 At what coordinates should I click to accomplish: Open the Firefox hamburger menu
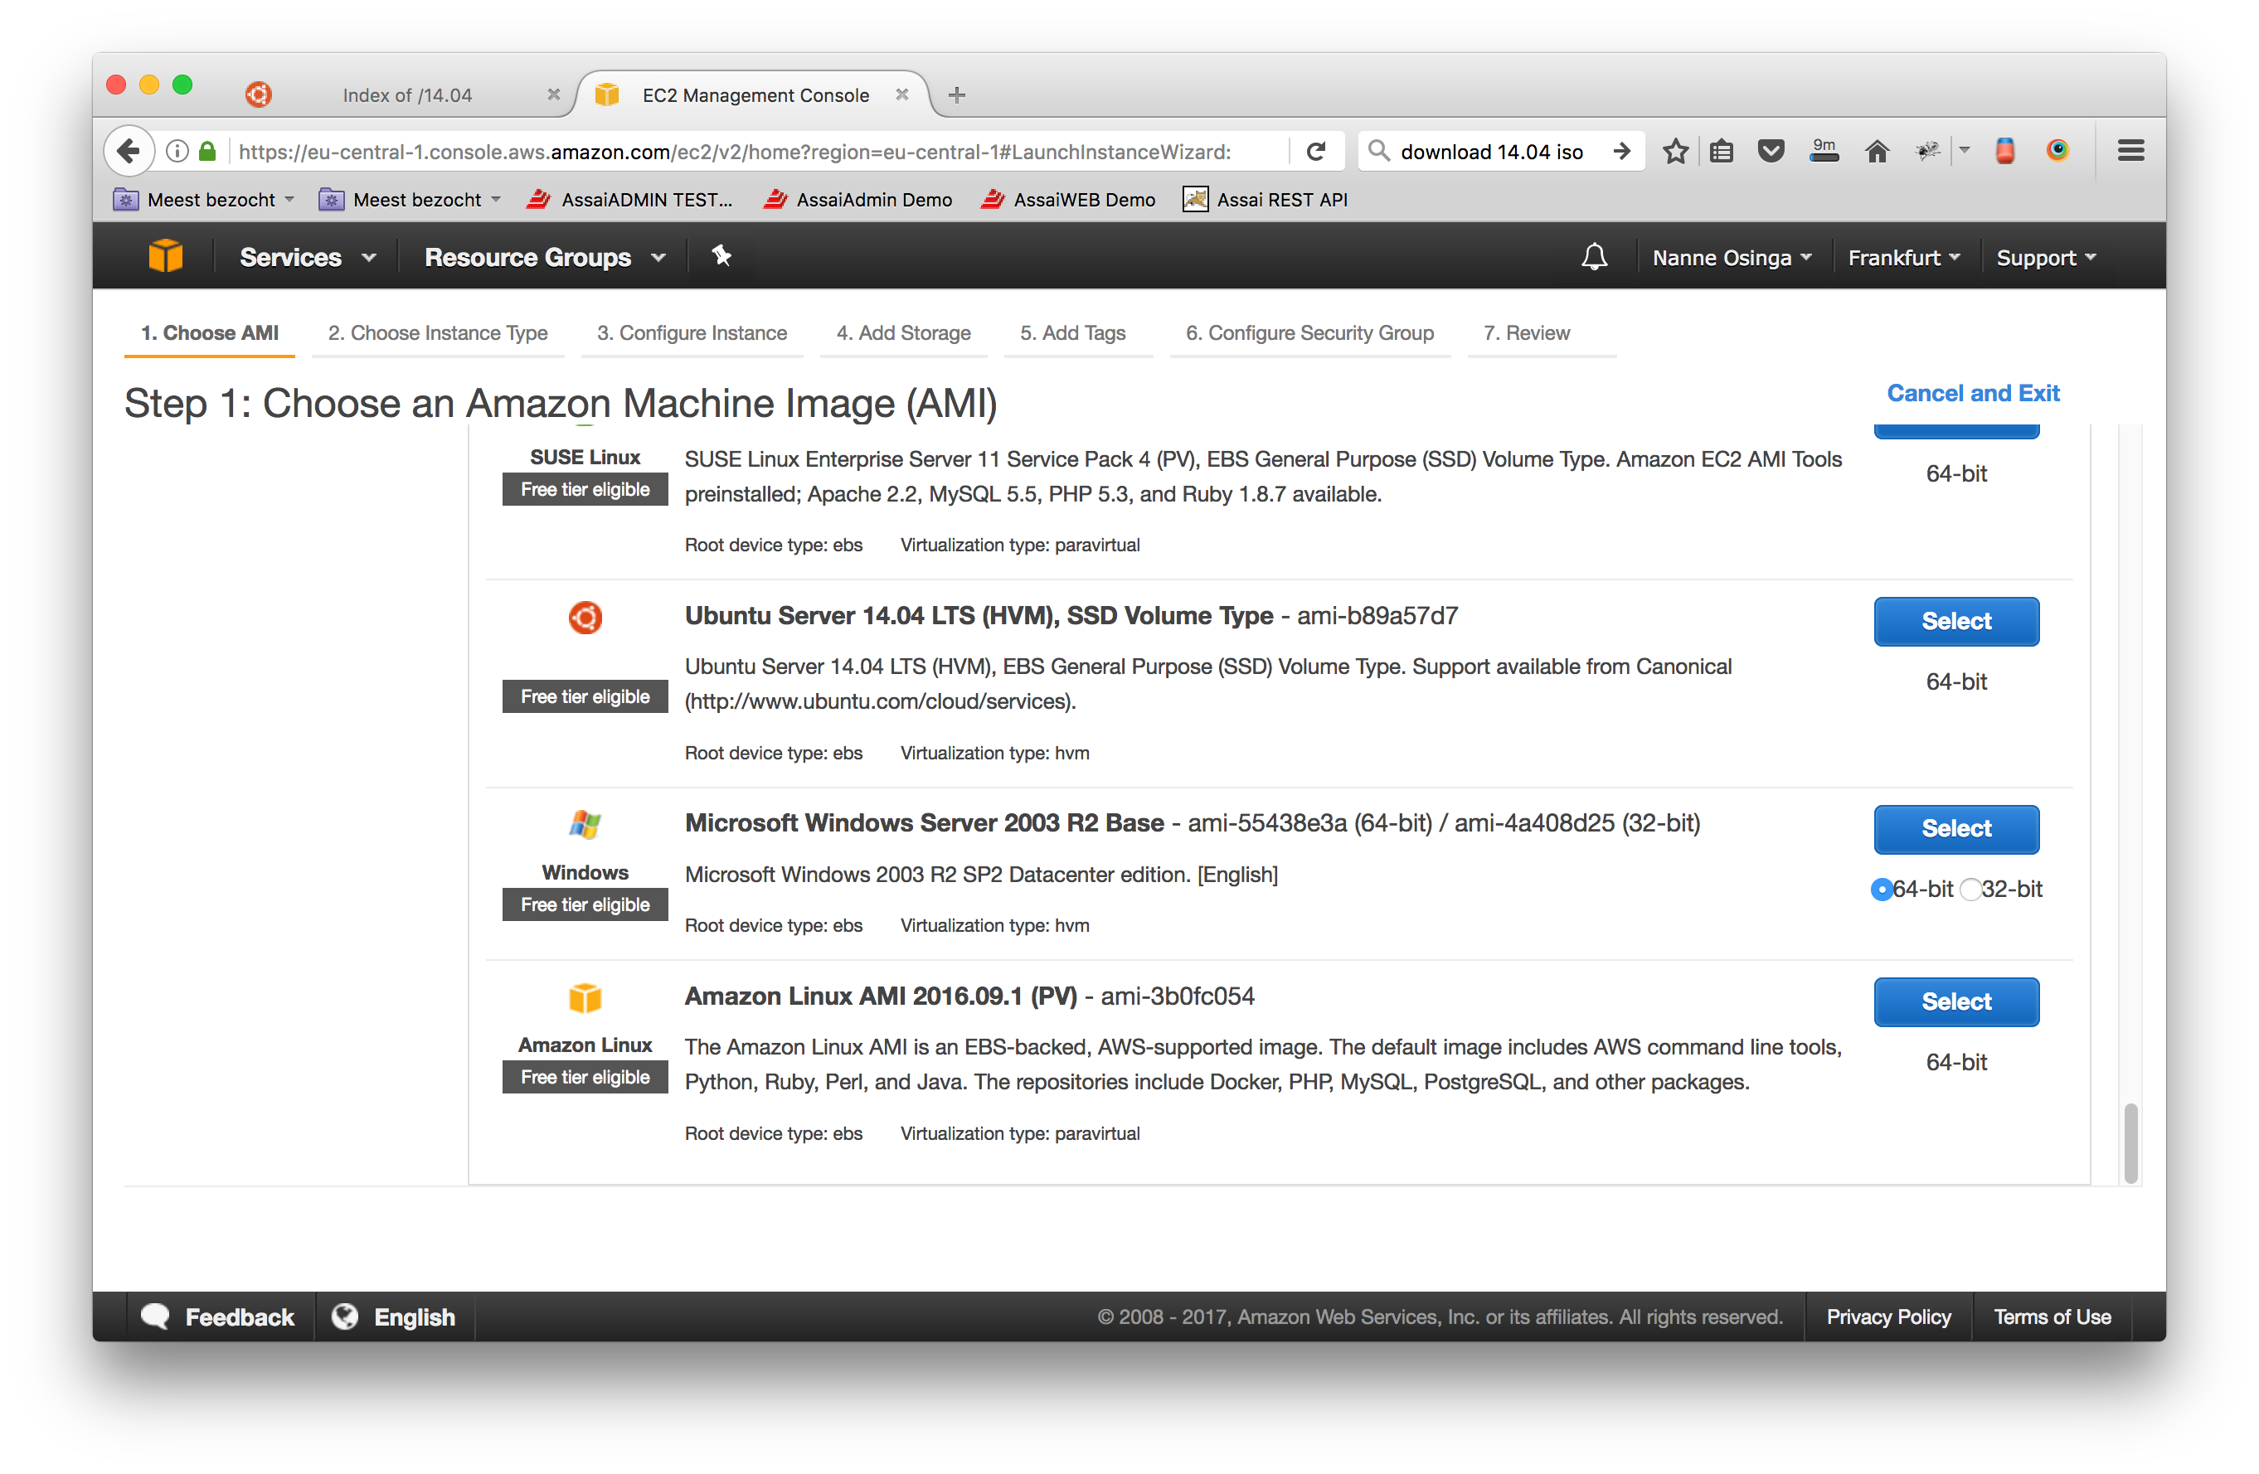click(2132, 151)
